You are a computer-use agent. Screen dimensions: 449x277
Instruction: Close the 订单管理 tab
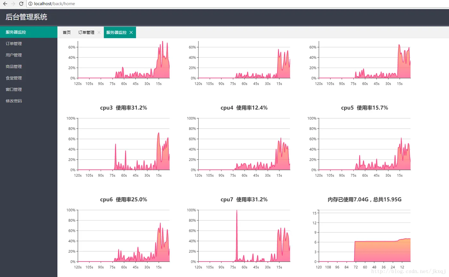[x=99, y=32]
